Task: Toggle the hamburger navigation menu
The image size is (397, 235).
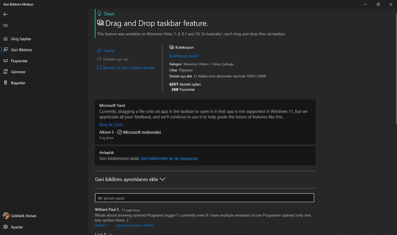Action: [x=6, y=26]
